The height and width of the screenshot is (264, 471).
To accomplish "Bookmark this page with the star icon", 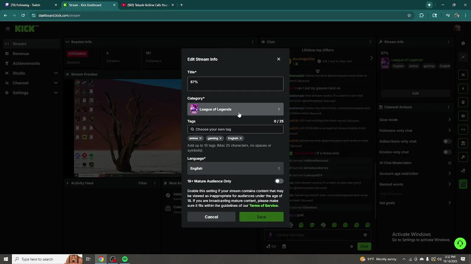I will (x=409, y=15).
